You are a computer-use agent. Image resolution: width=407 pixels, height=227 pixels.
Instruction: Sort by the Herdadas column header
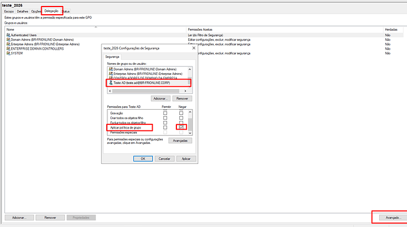pyautogui.click(x=393, y=29)
